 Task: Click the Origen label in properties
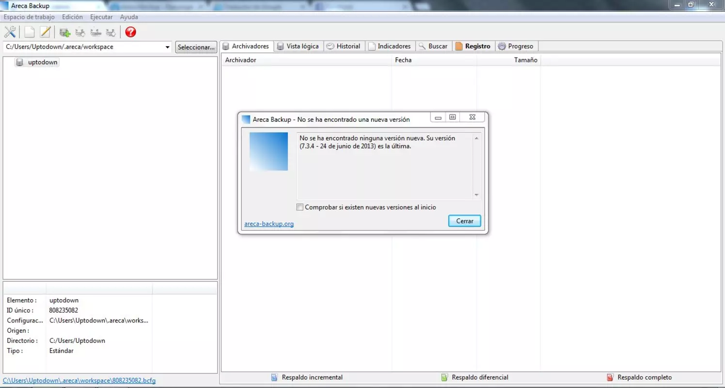18,331
